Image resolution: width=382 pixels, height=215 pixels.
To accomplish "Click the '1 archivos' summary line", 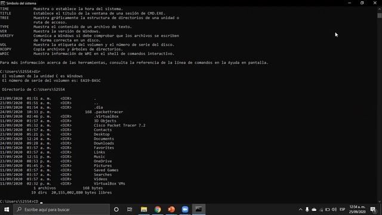I will pyautogui.click(x=45, y=188).
